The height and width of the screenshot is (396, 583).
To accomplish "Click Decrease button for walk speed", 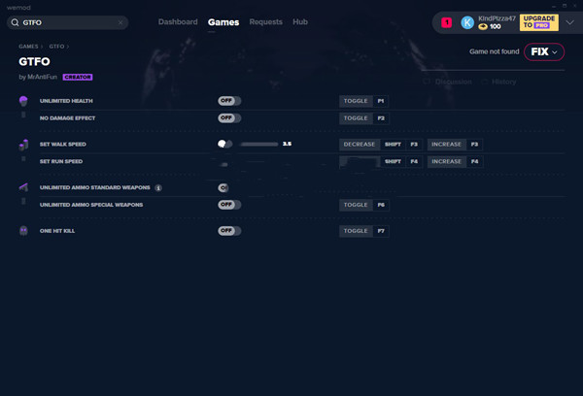I will (x=360, y=145).
